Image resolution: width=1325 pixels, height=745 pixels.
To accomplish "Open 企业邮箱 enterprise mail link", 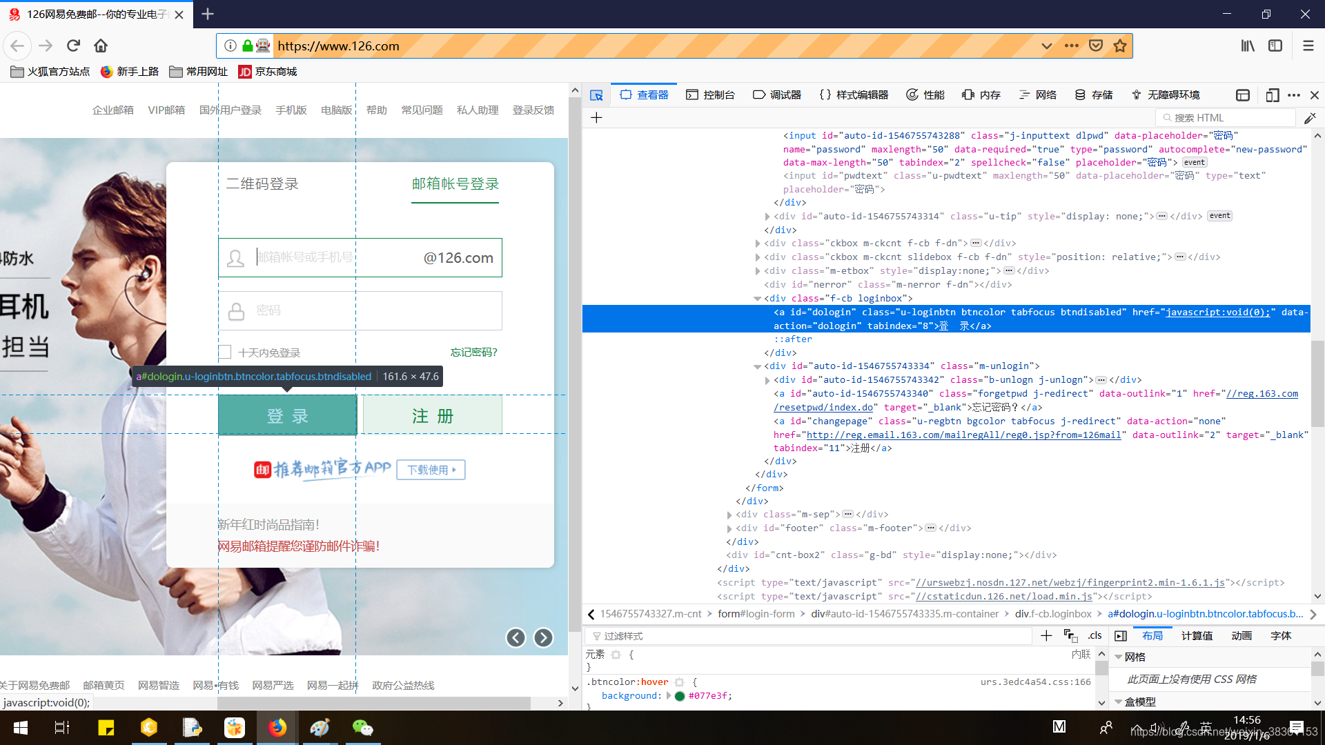I will click(x=113, y=110).
